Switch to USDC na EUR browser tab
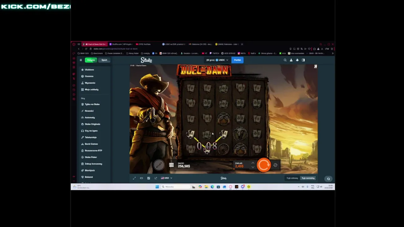This screenshot has height=227, width=404. coord(174,44)
